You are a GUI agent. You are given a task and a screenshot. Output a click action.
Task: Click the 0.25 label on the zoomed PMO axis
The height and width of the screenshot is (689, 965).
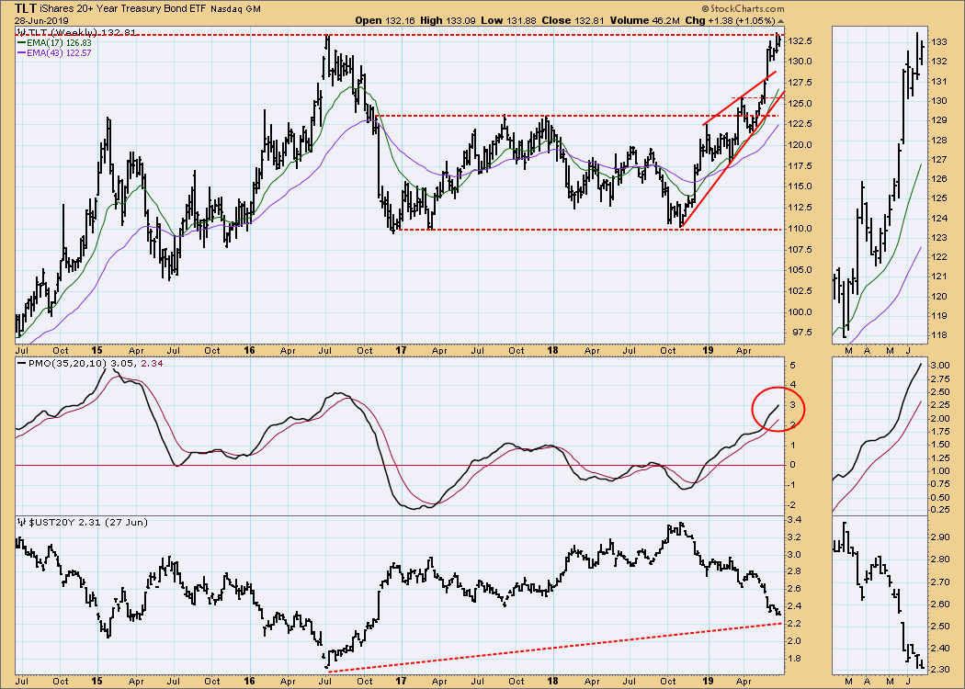point(941,509)
